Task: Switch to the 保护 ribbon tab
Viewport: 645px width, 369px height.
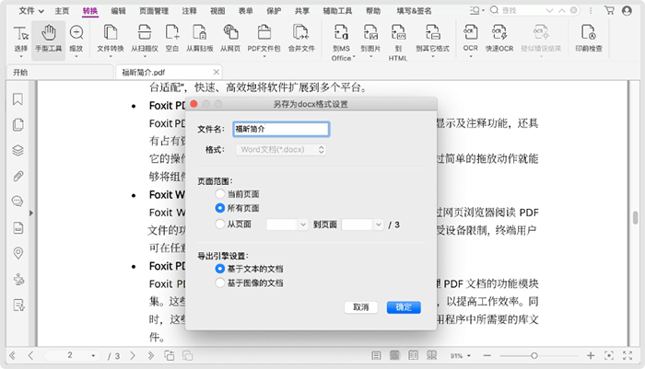Action: click(x=274, y=11)
